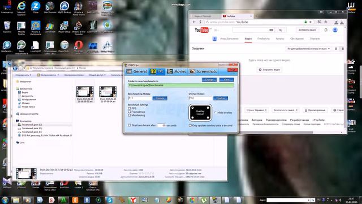The height and width of the screenshot is (204, 362).
Task: Click the Windows Start button
Action: (x=5, y=200)
